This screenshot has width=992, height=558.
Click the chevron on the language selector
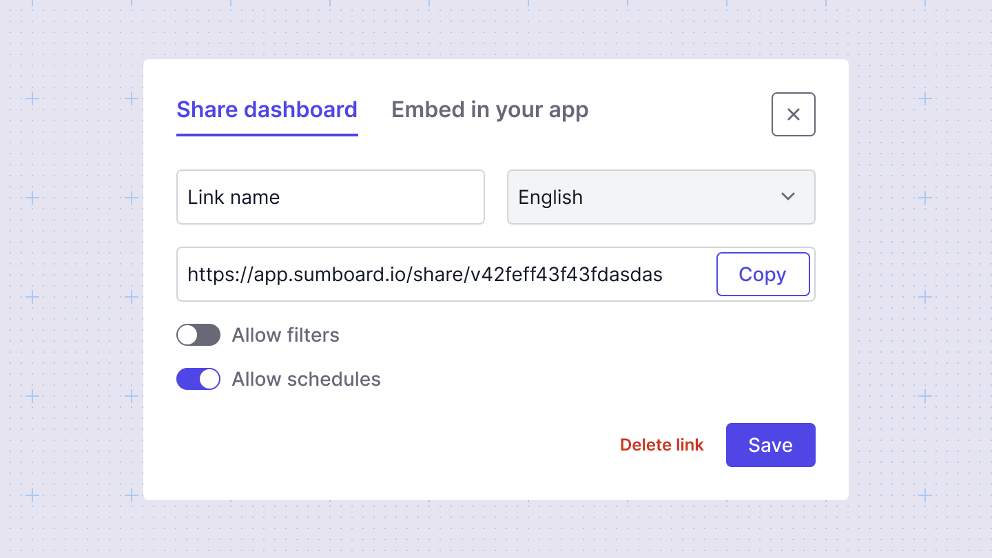coord(788,197)
